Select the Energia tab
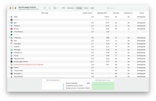The image size is (156, 101). 79,8
